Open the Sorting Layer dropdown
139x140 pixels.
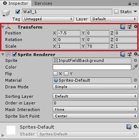click(x=95, y=96)
